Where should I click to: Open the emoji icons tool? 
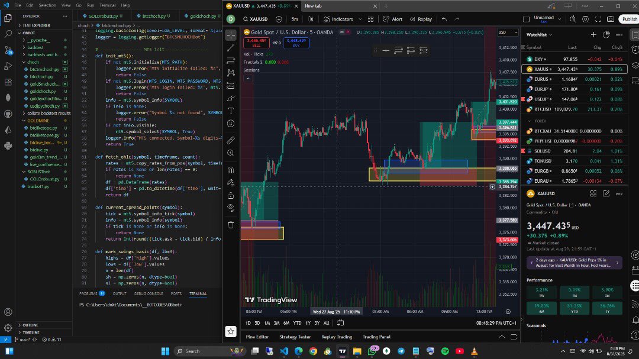[231, 124]
